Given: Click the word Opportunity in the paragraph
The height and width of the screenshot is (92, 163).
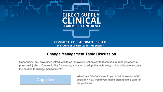Looking at the screenshot, I should click(x=26, y=62).
